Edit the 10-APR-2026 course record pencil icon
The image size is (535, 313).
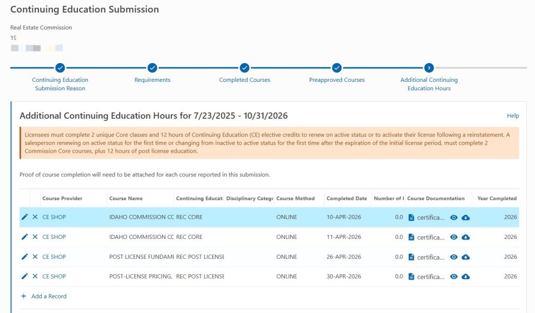pyautogui.click(x=25, y=217)
